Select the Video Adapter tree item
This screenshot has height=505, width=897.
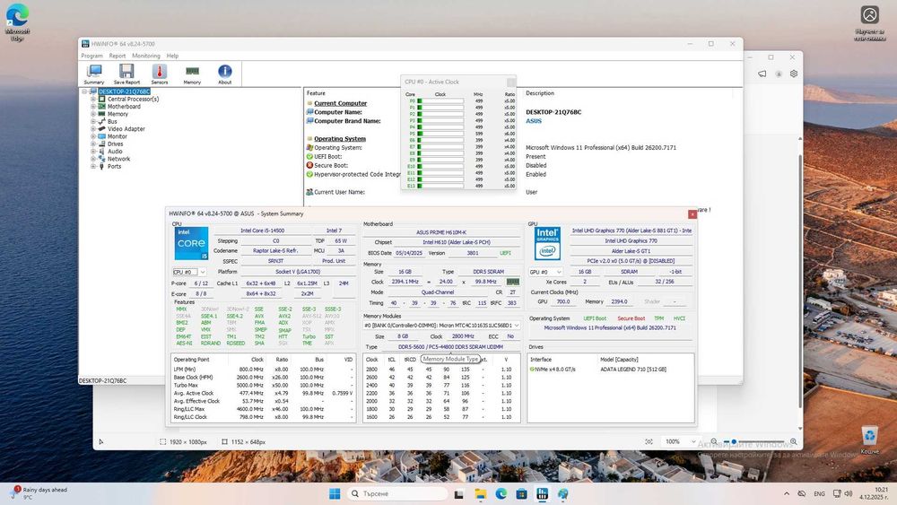126,128
